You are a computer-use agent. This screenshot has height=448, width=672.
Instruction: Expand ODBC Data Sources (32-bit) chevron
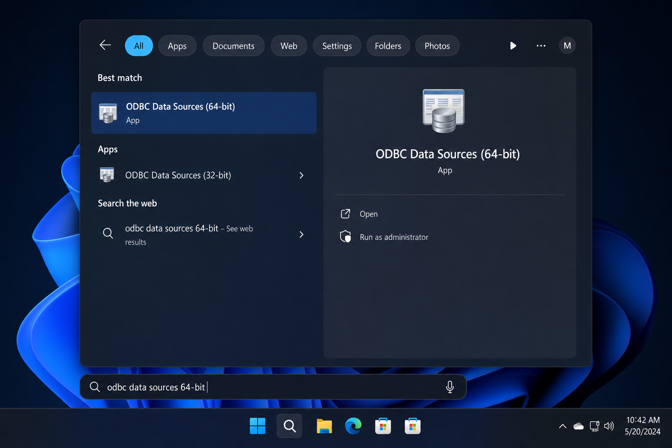click(301, 175)
